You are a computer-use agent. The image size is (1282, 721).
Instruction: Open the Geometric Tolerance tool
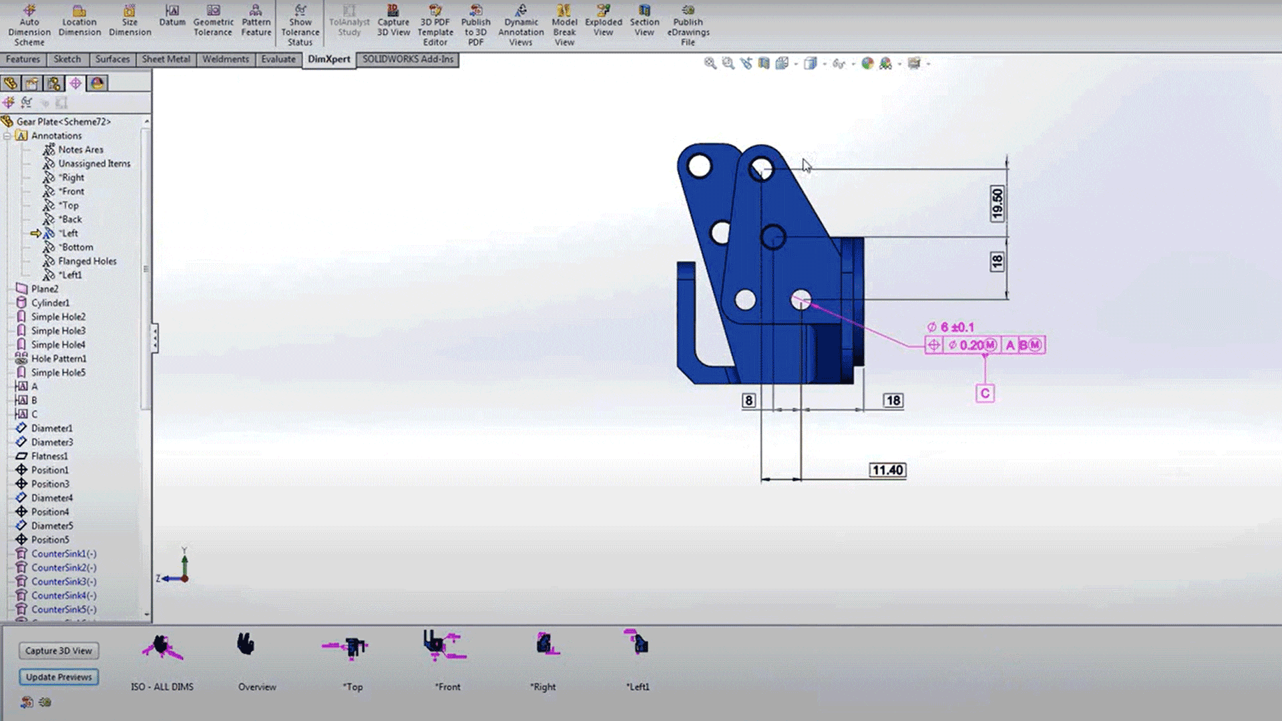coord(212,20)
